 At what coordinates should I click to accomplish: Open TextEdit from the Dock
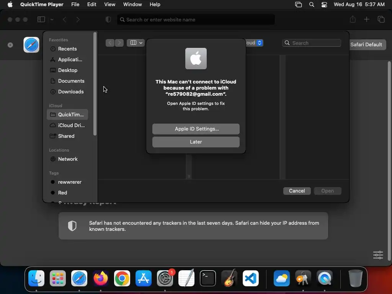point(186,278)
